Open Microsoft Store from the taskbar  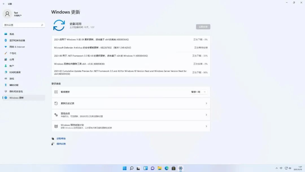tap(173, 168)
